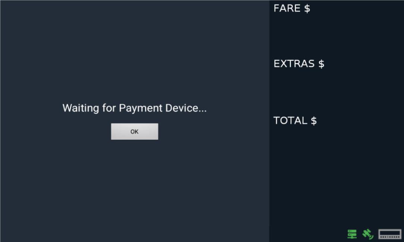Viewport: 404px width, 242px height.
Task: Click the dollar sign next to FARE
Action: tap(307, 8)
